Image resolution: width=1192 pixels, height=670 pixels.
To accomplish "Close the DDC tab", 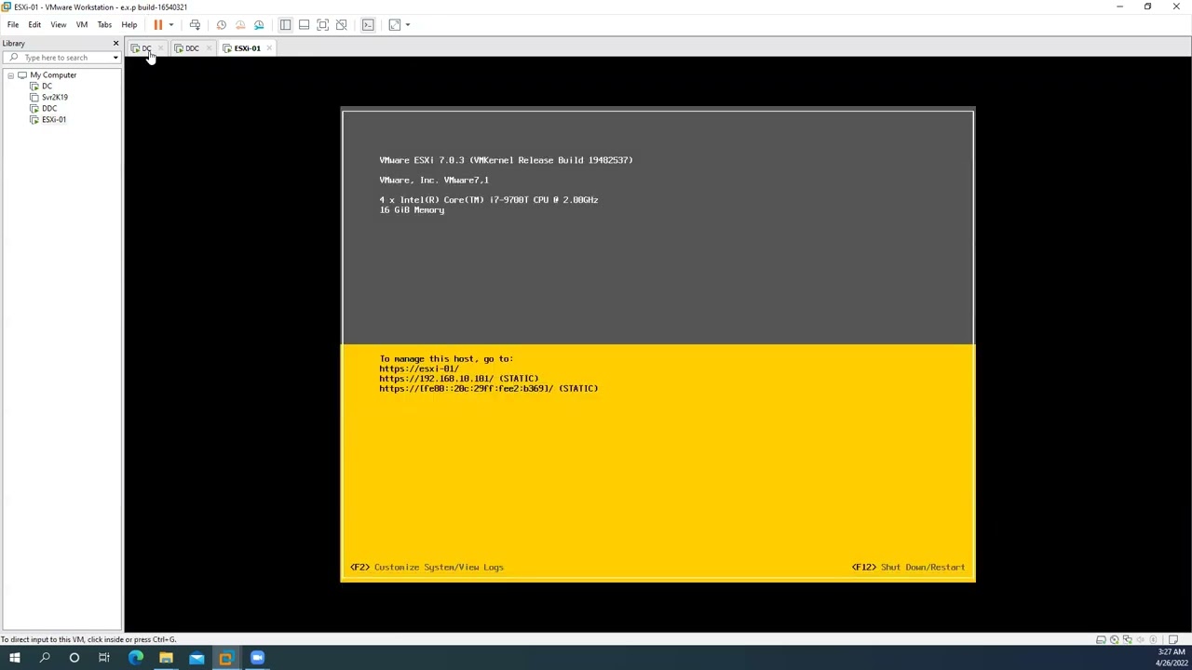I will click(x=208, y=48).
